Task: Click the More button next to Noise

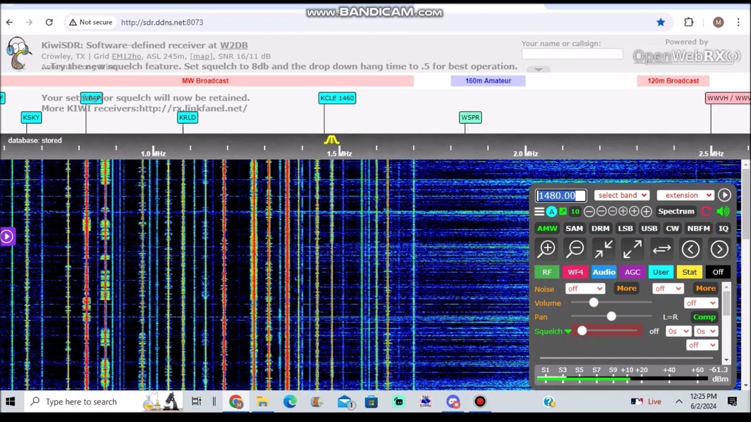Action: click(627, 288)
